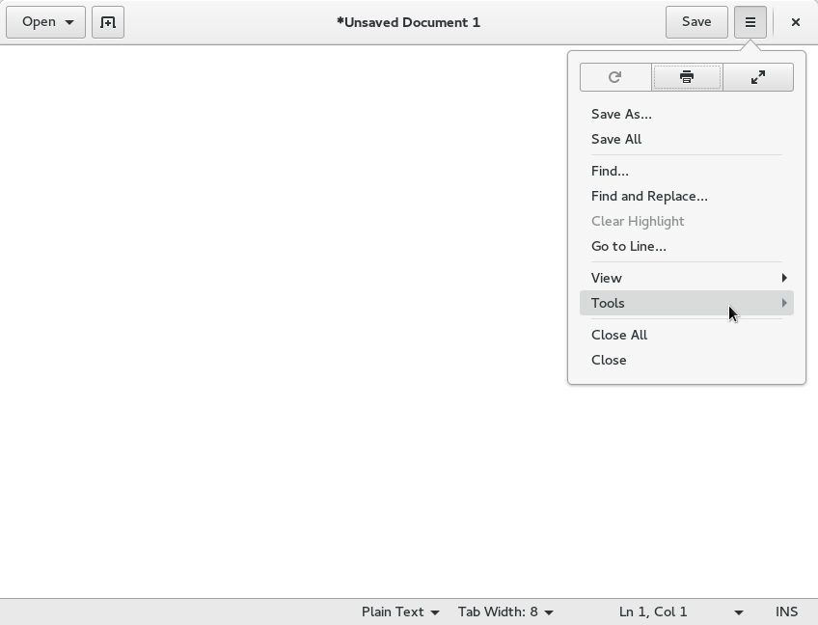Save the document with Save button

tap(696, 22)
